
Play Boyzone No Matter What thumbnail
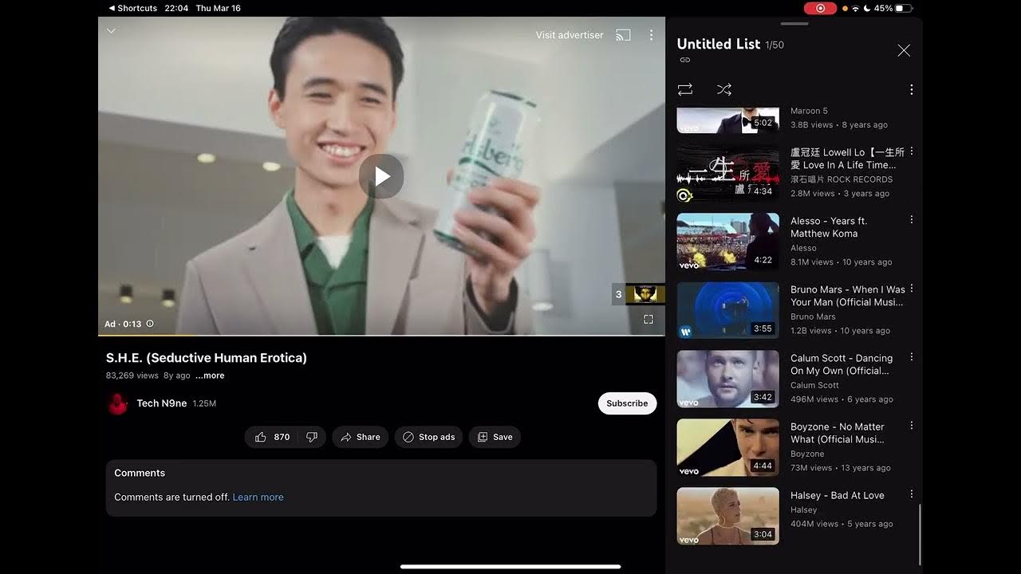728,447
